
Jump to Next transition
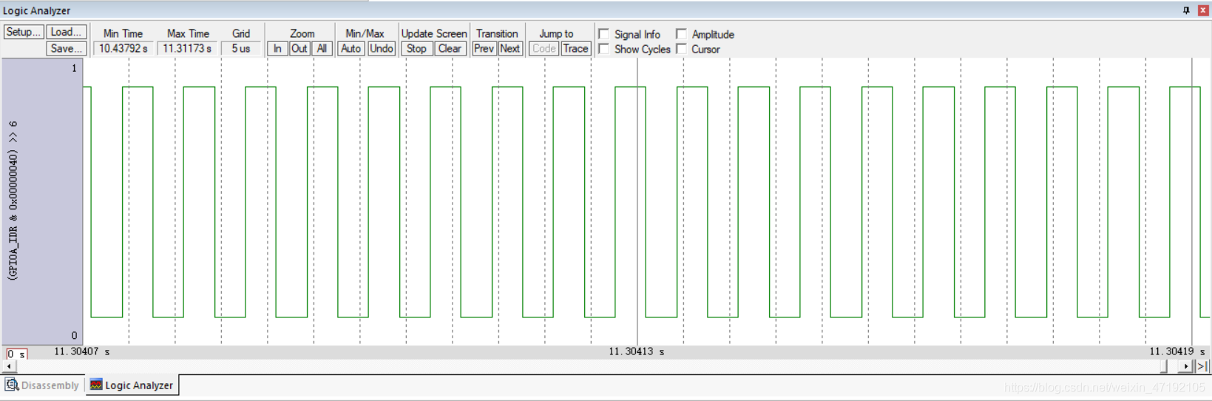click(510, 48)
